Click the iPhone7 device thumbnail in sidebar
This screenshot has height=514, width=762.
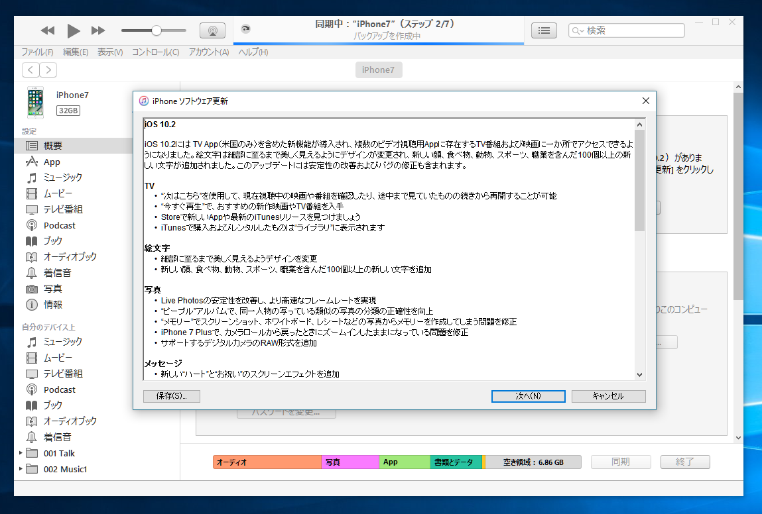click(x=35, y=103)
